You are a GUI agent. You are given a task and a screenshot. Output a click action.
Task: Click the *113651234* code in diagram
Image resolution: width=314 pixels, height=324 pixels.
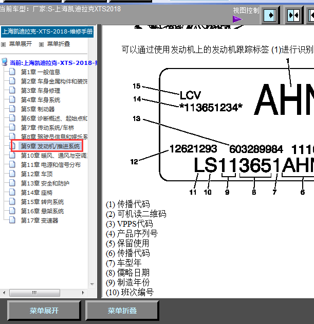click(x=211, y=108)
